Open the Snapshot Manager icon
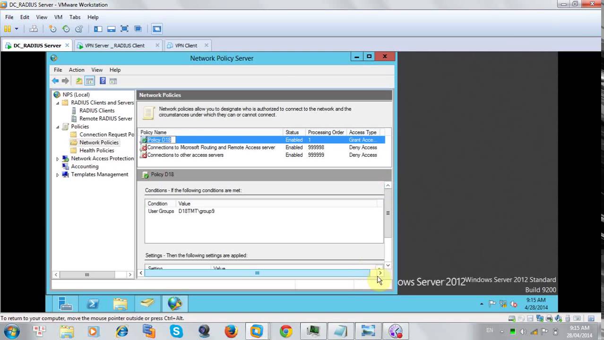This screenshot has height=340, width=604. coord(79,29)
